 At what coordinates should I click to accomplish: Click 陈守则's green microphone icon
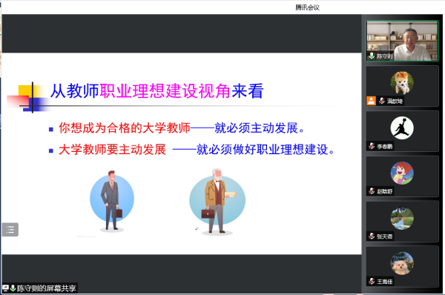pyautogui.click(x=372, y=56)
